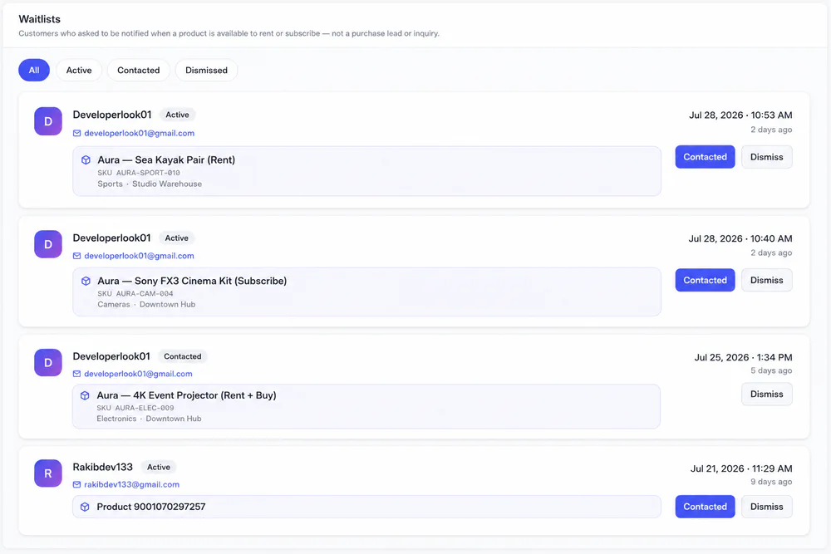831x554 pixels.
Task: Select the Product 9001070297257 title
Action: pyautogui.click(x=151, y=507)
